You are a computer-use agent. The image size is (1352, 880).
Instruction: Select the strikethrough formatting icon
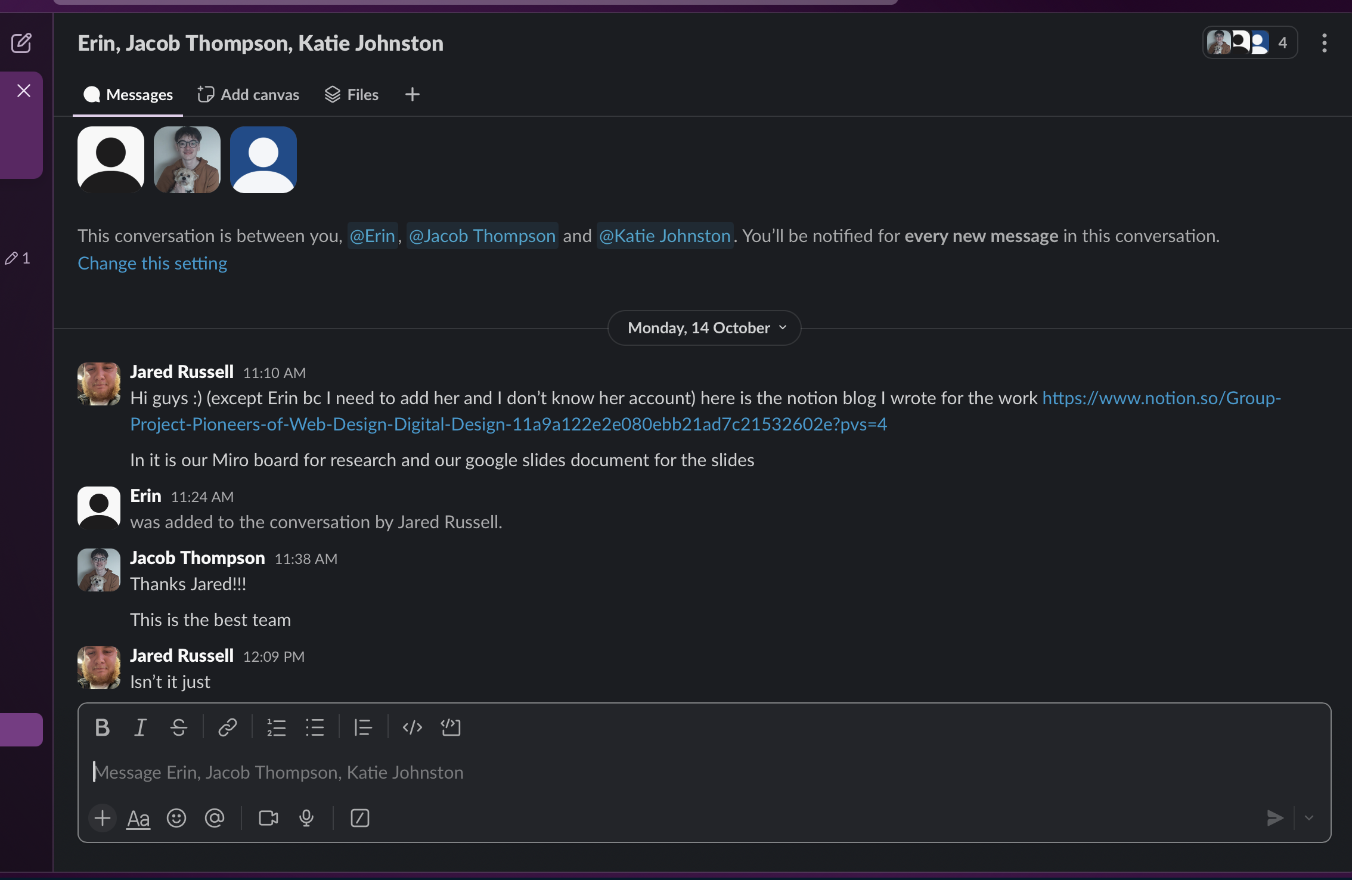pyautogui.click(x=179, y=727)
